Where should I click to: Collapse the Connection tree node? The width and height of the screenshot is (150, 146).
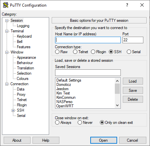7,84
